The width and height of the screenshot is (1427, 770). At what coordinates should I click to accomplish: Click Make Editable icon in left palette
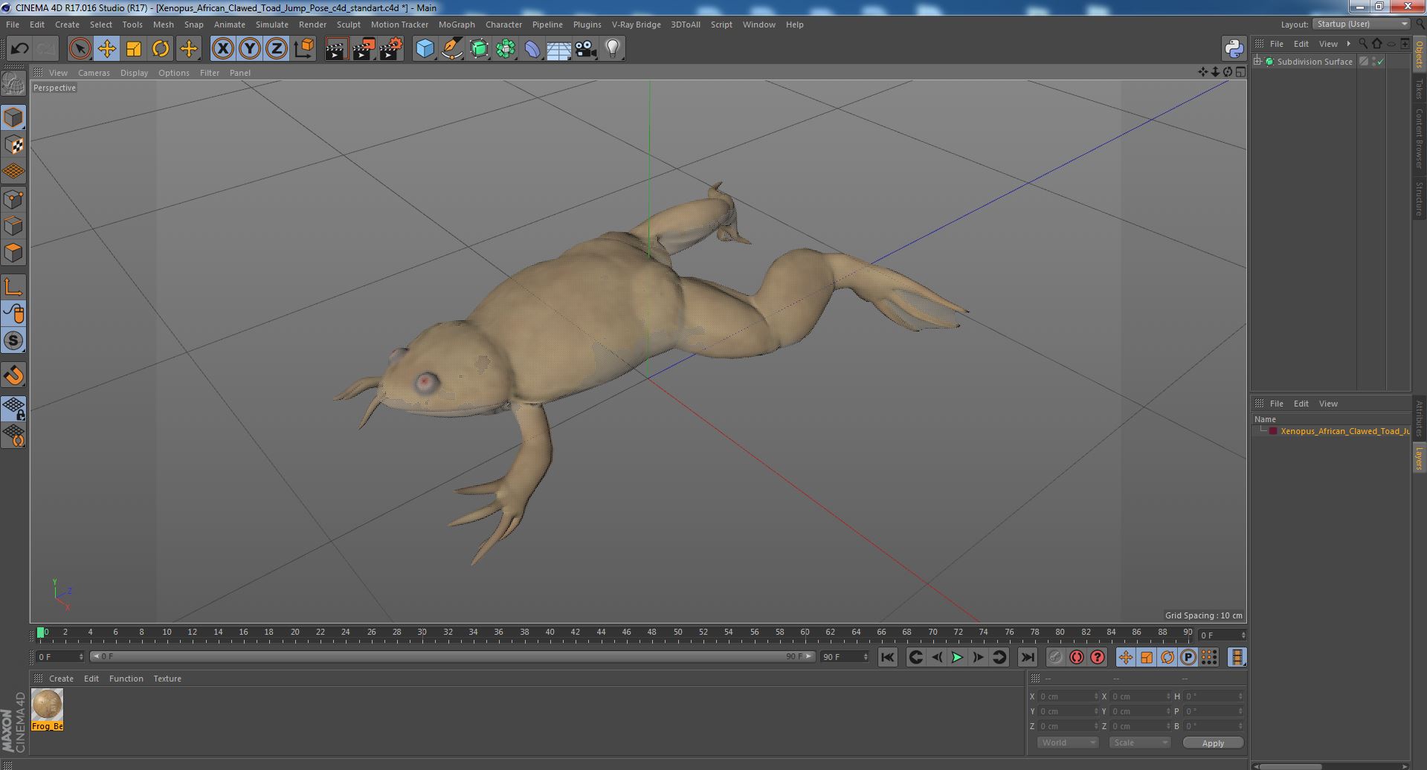[13, 84]
